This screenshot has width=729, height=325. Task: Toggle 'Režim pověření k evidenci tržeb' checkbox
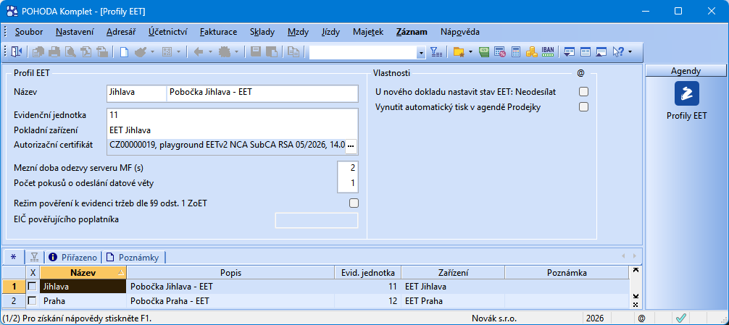coord(354,203)
